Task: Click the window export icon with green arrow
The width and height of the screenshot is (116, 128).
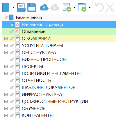Action: pyautogui.click(x=82, y=7)
